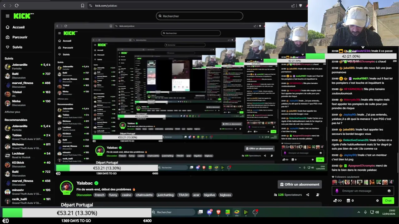Expand followed channels with Afficher plus
The image size is (399, 224).
12,112
